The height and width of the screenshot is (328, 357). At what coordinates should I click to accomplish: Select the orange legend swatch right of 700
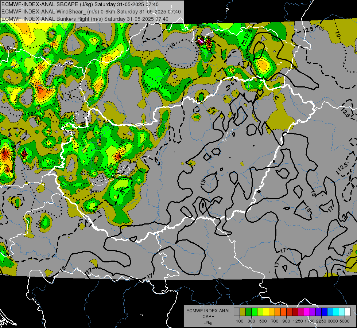[x=278, y=312]
